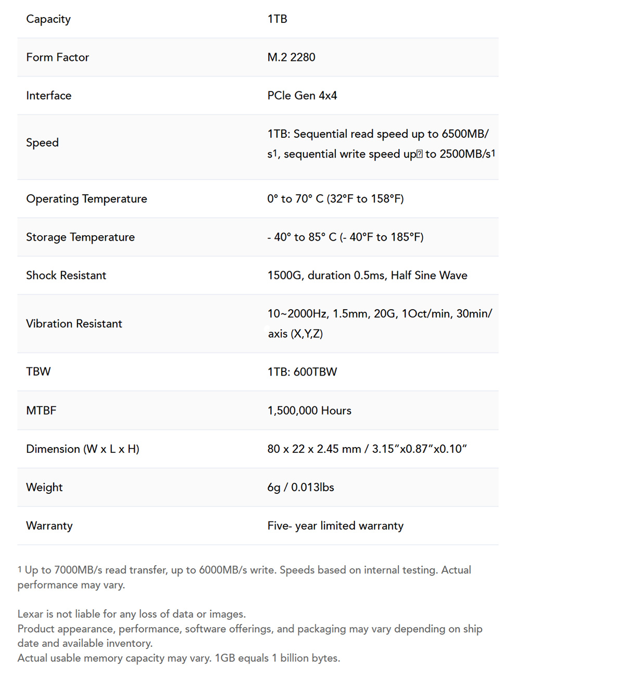
Task: Click the Speed row label
Action: coord(42,143)
